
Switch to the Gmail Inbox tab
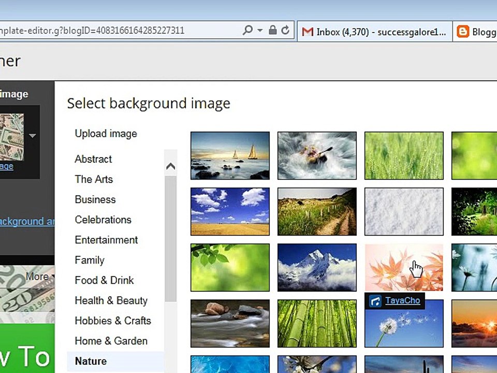tap(374, 32)
